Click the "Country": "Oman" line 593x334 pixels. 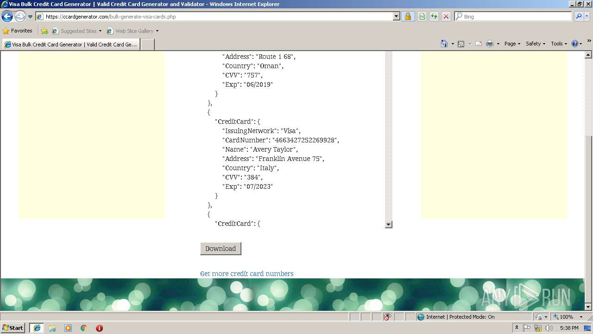pyautogui.click(x=253, y=66)
